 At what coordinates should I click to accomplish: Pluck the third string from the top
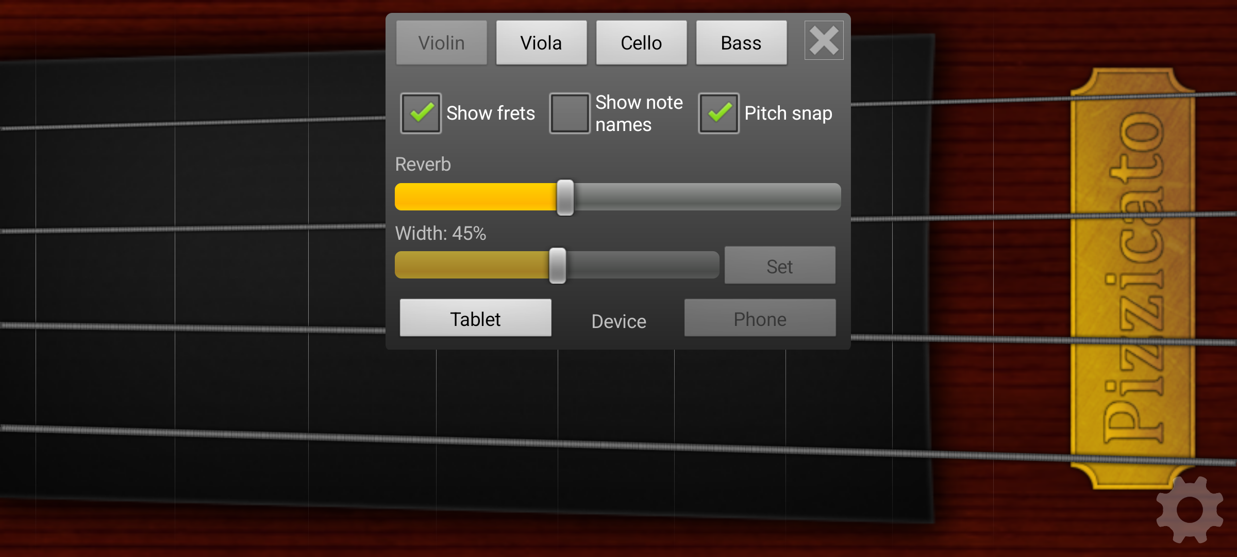tap(206, 327)
